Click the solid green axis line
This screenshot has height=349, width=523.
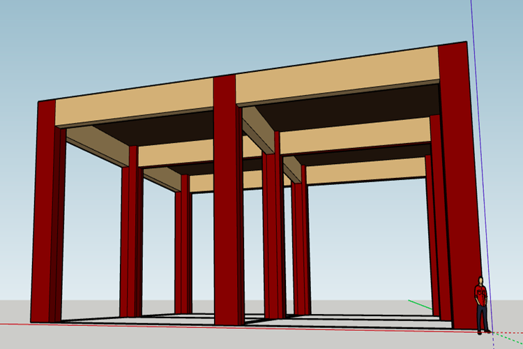click(x=420, y=304)
